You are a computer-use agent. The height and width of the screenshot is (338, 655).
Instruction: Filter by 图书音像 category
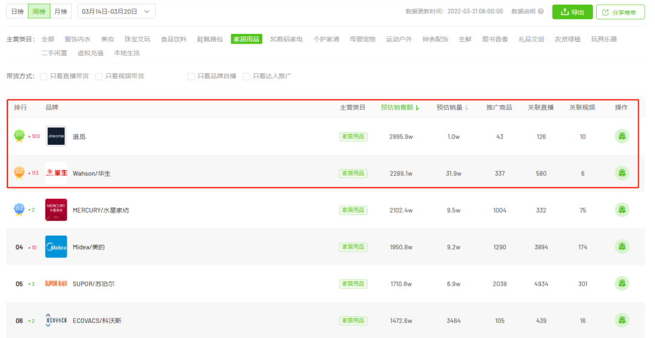click(495, 39)
